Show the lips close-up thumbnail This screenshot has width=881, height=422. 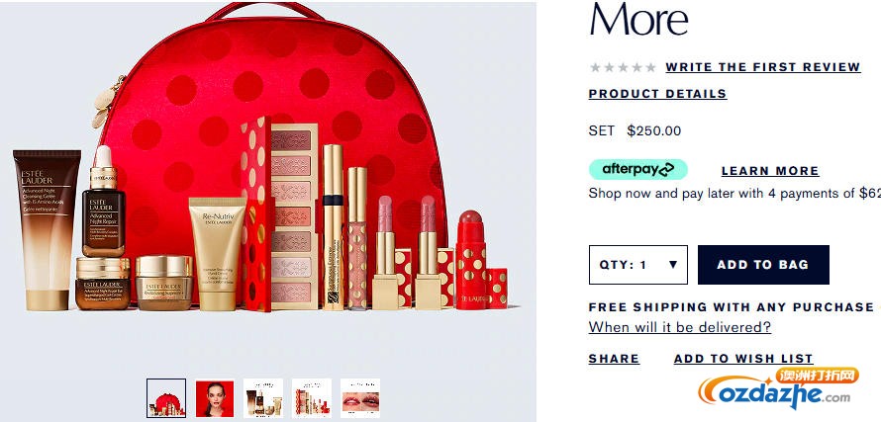360,398
